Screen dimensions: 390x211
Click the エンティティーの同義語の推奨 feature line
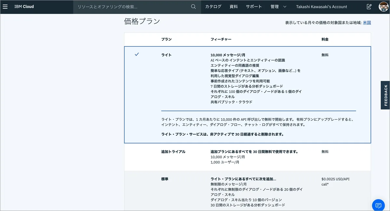(x=235, y=65)
